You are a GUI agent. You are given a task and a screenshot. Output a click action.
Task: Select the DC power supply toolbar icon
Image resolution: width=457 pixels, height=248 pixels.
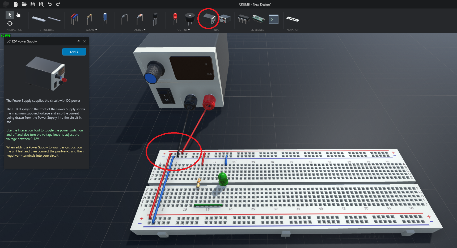[209, 19]
